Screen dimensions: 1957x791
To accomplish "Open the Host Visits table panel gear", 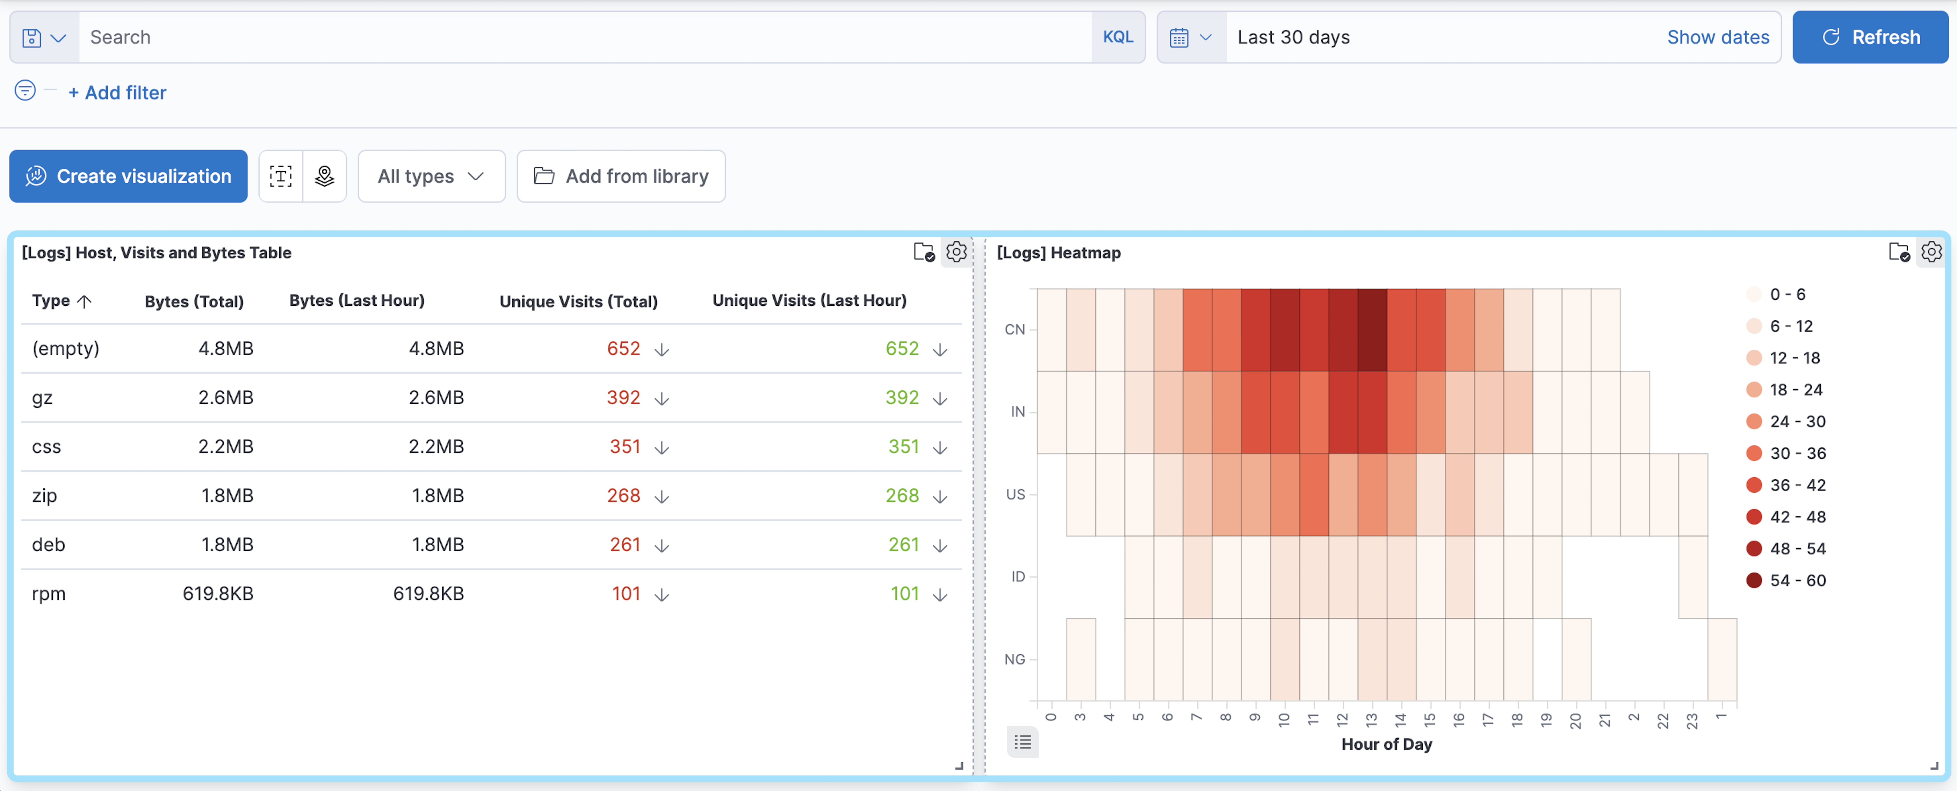I will tap(956, 252).
